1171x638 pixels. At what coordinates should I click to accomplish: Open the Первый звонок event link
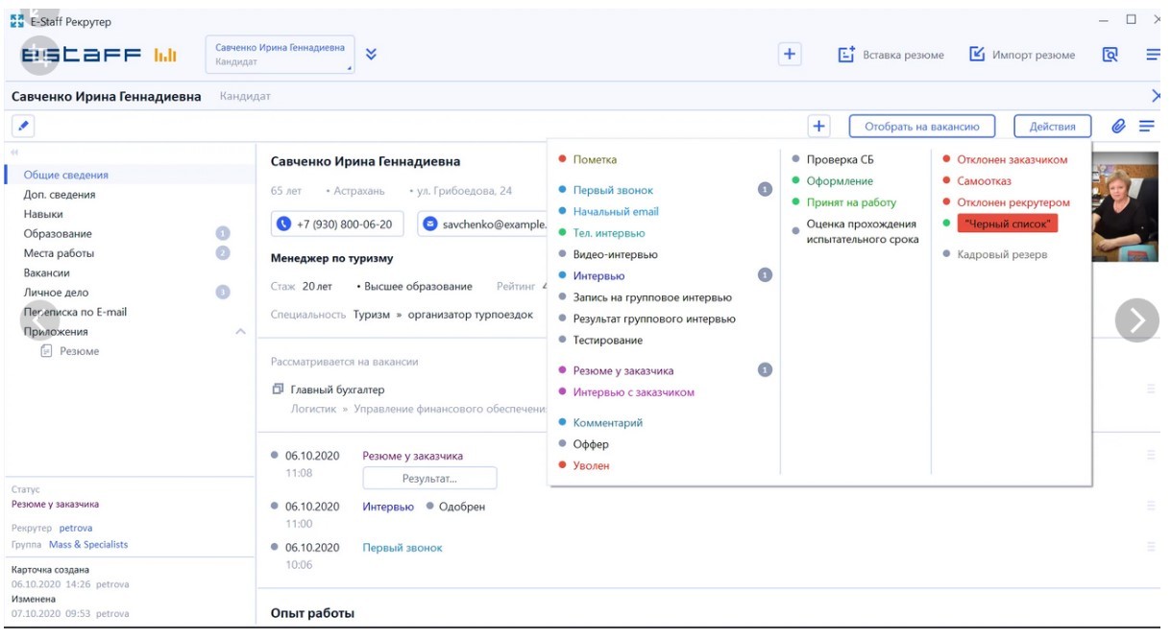pyautogui.click(x=402, y=548)
